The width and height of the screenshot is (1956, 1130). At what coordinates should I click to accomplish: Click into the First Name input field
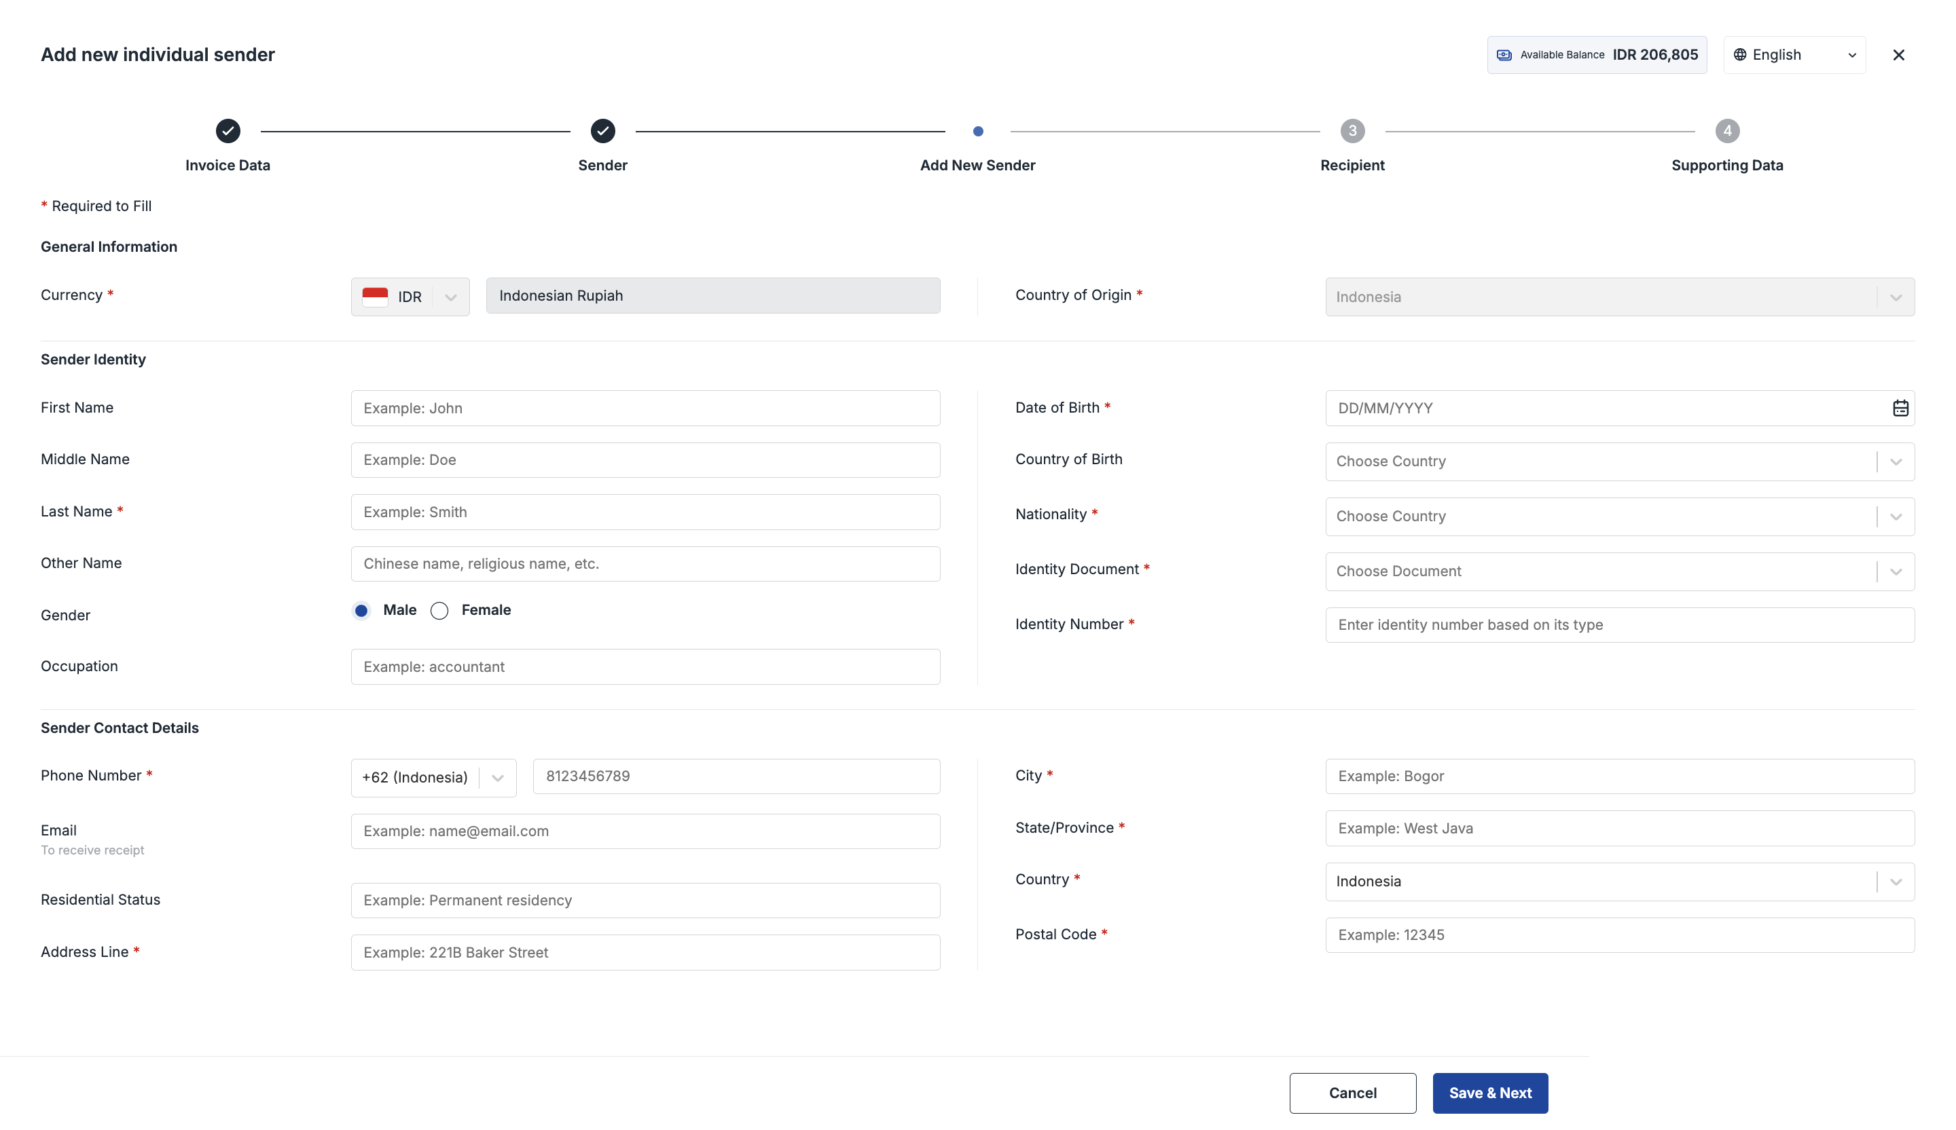(645, 408)
